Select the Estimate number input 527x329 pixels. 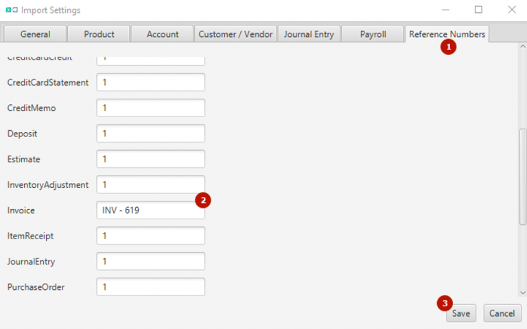[150, 159]
